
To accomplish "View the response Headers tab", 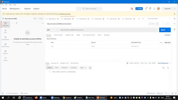I will point(64,63).
